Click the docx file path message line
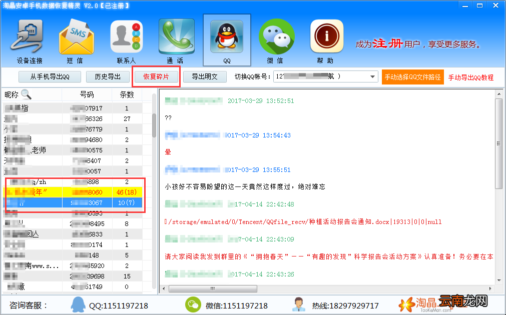 (303, 222)
